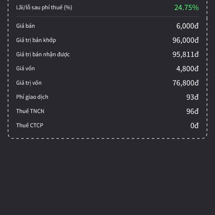The image size is (215, 215).
Task: Click the 96,000đ matched sell value
Action: point(185,40)
